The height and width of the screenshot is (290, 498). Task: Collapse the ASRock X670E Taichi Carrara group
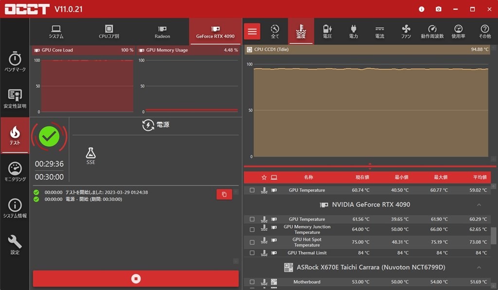pos(479,268)
